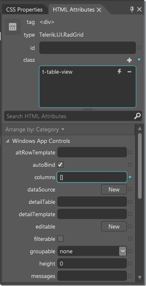This screenshot has height=286, width=146.
Task: Click the Telerik.UI.RadGrid type text
Action: (61, 35)
